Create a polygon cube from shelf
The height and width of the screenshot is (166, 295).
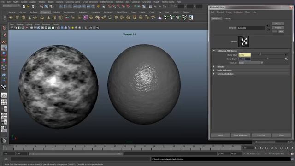tap(17, 18)
